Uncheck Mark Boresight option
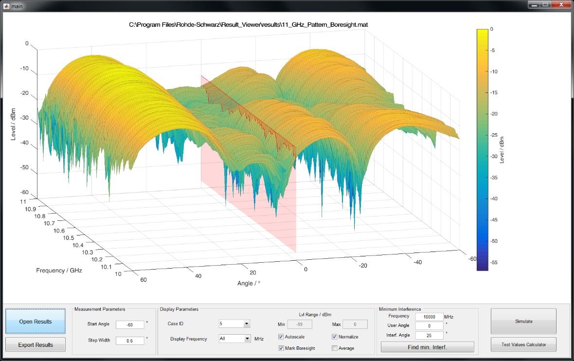Image resolution: width=574 pixels, height=361 pixels. point(281,348)
